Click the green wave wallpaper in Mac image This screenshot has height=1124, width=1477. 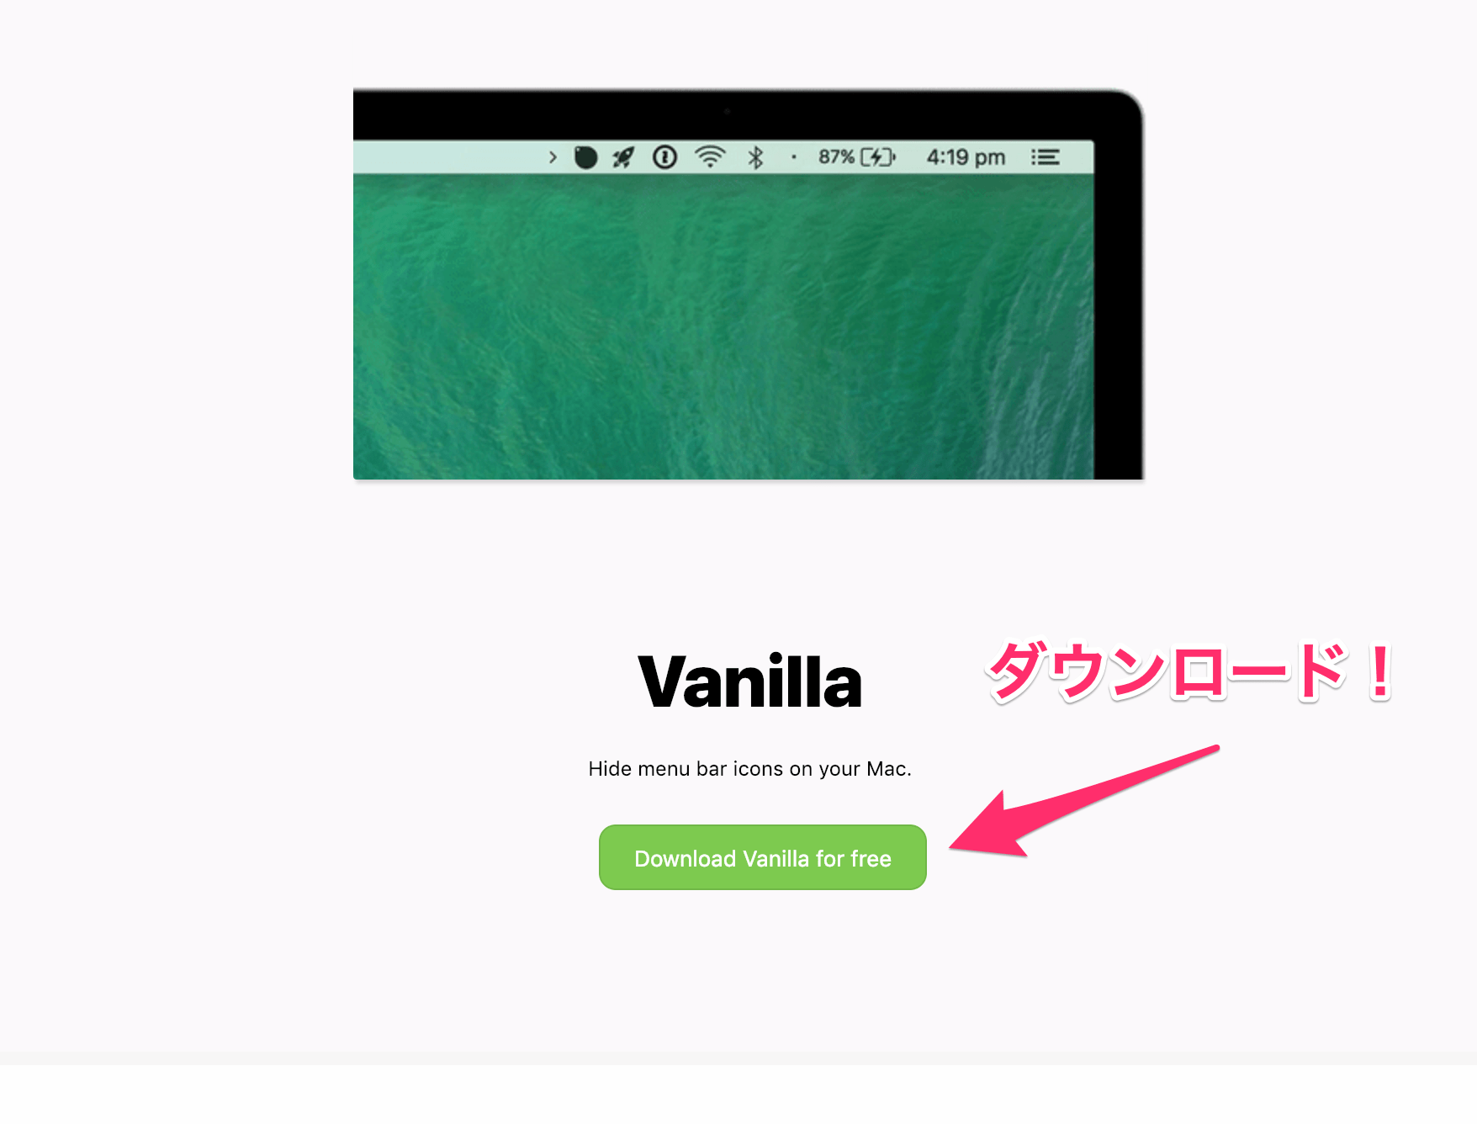[723, 326]
